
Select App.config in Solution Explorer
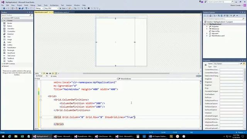point(215,31)
